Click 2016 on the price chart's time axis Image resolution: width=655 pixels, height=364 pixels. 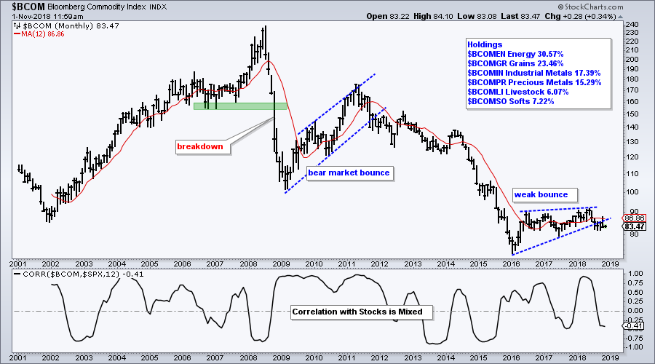coord(511,264)
